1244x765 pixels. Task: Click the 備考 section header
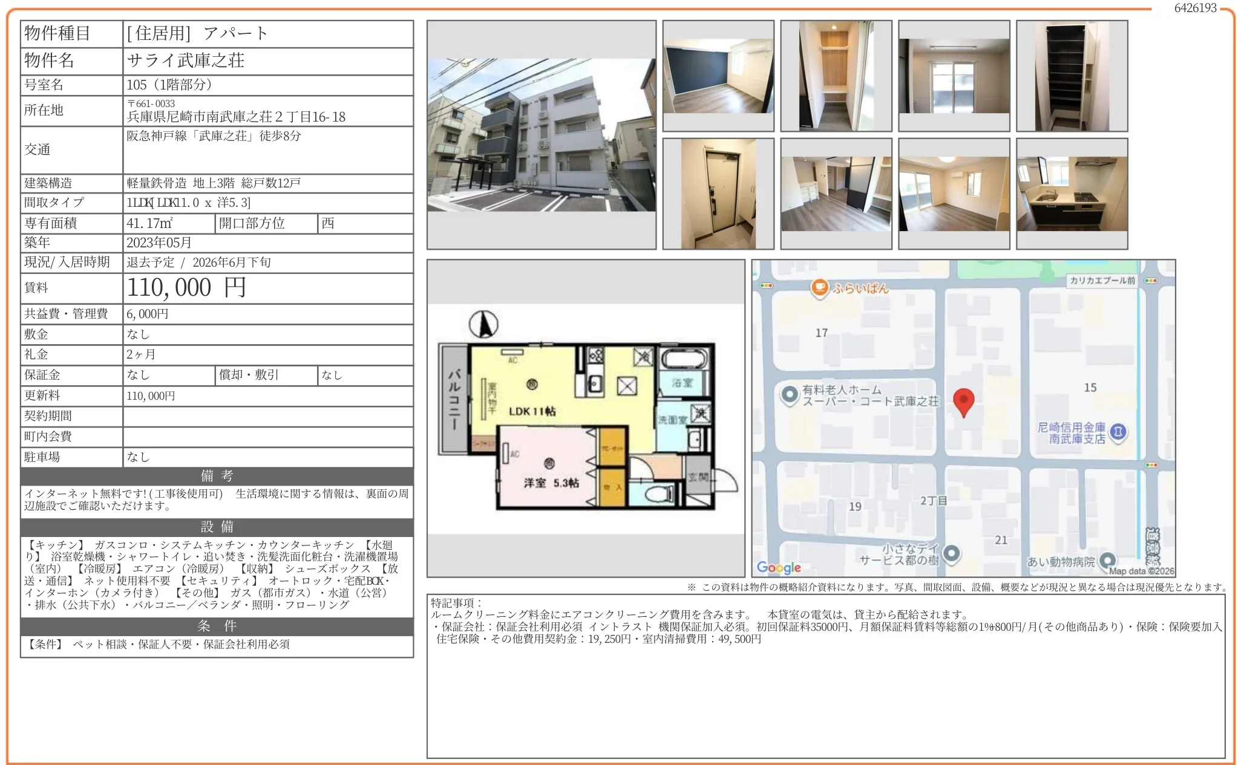(x=217, y=476)
